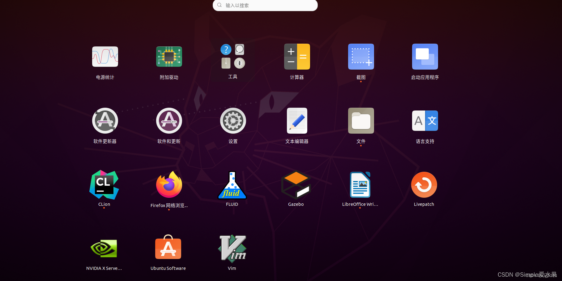Image resolution: width=562 pixels, height=281 pixels.
Task: Launch LibreOffice Writer
Action: click(x=360, y=185)
